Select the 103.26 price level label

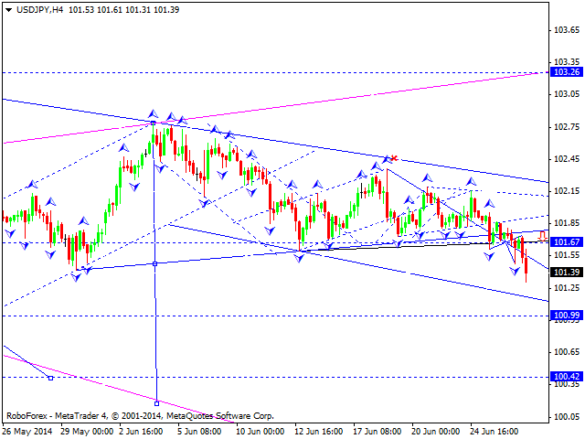click(x=567, y=72)
